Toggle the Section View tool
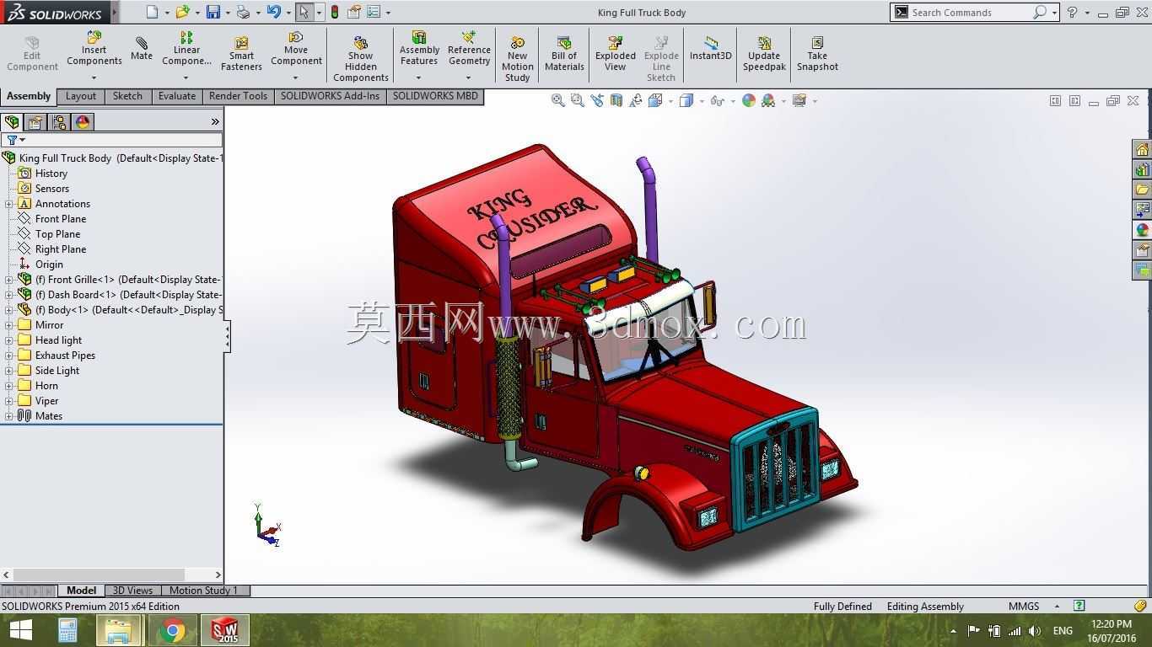Screen dimensions: 1152x647 tap(616, 100)
